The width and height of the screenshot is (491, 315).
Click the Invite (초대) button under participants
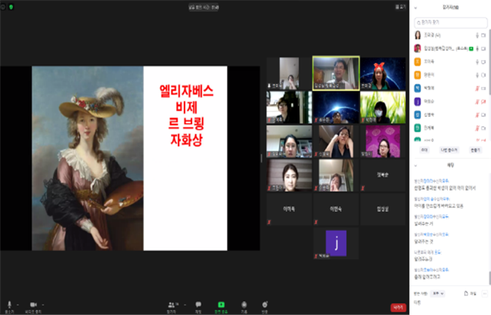(x=424, y=150)
